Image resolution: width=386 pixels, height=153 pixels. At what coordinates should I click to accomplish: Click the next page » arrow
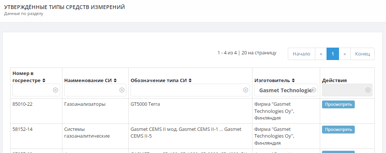tap(345, 54)
